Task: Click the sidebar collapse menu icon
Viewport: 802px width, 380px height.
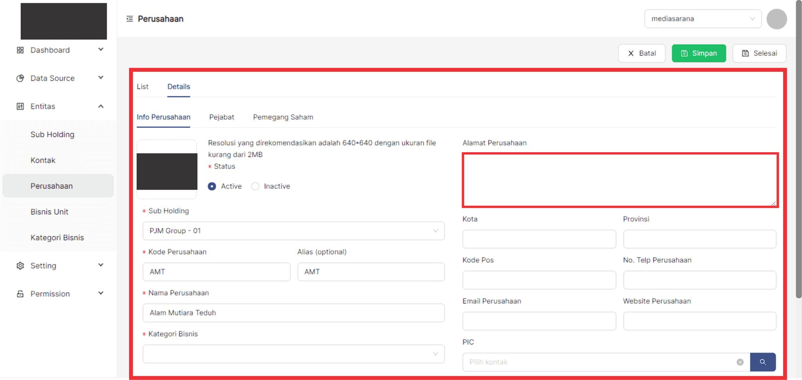Action: tap(130, 19)
